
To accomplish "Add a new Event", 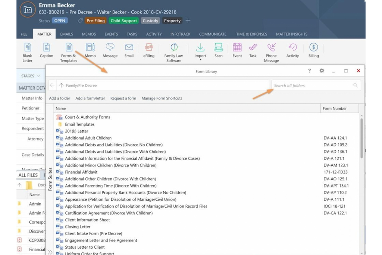I will point(237,50).
